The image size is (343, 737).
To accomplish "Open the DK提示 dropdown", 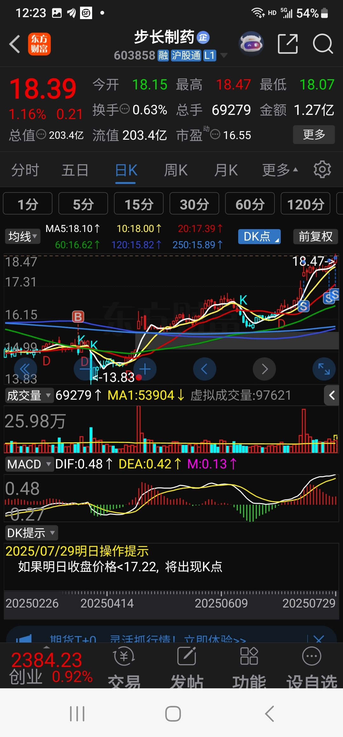I will point(31,533).
